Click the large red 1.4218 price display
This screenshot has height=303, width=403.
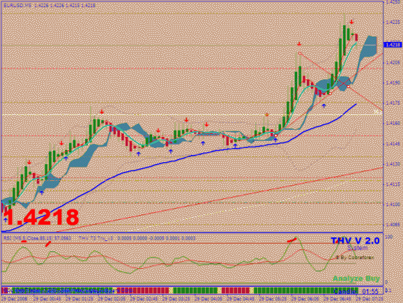click(41, 217)
